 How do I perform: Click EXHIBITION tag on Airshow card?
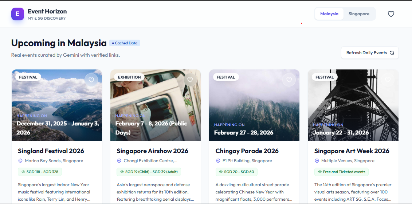[129, 77]
